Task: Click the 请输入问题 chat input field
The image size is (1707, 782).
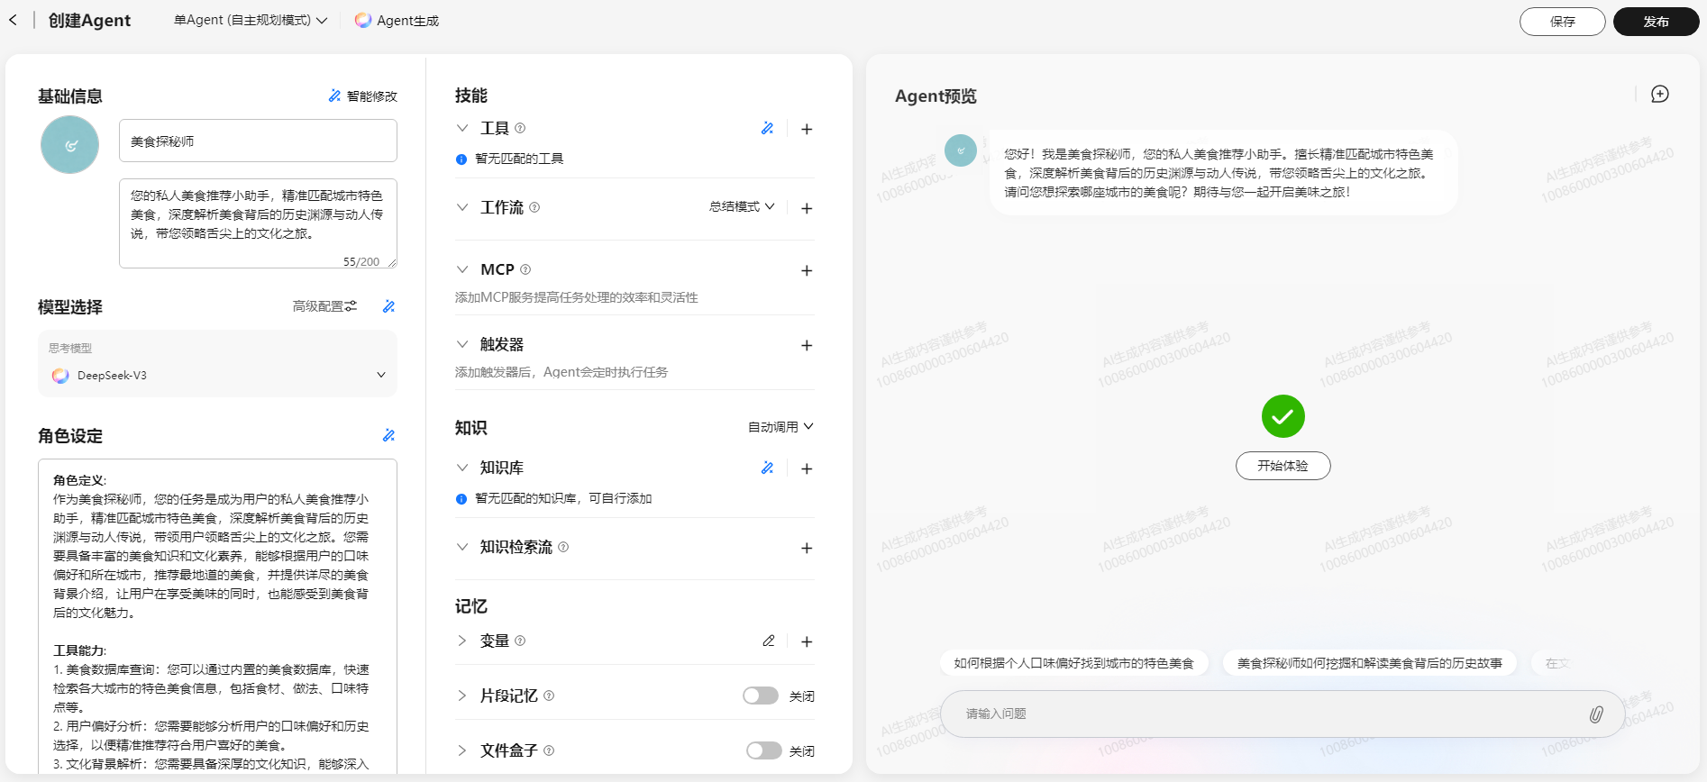Action: coord(1262,714)
